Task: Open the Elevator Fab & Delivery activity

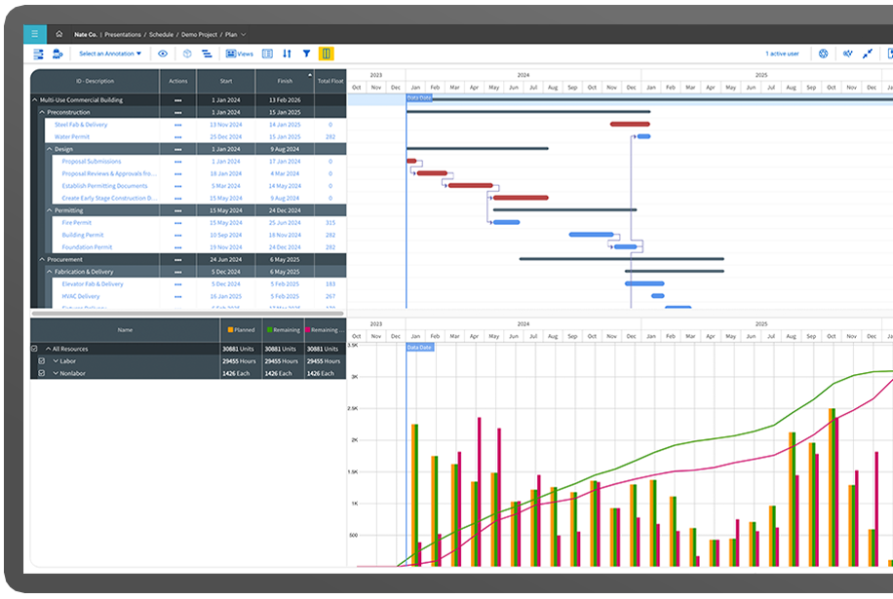Action: (x=93, y=284)
